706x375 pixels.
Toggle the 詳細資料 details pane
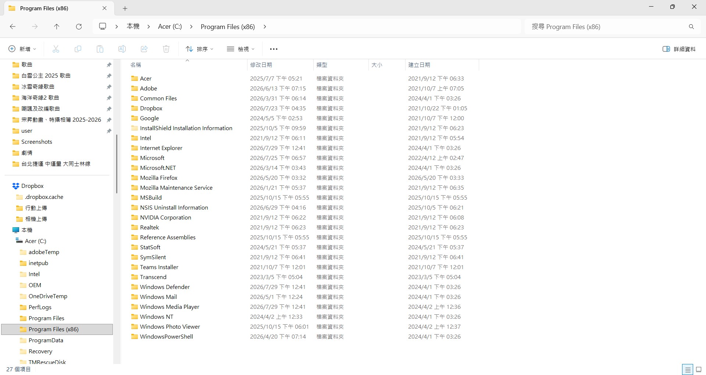(x=679, y=49)
